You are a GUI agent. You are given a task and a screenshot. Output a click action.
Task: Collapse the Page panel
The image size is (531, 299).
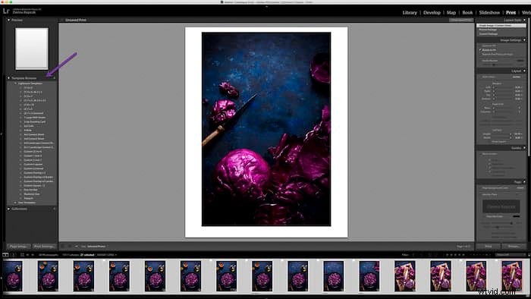point(524,182)
